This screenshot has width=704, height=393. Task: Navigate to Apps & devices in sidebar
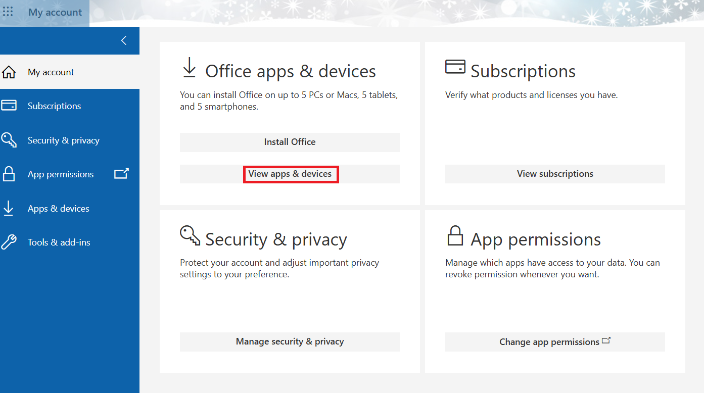(x=70, y=208)
